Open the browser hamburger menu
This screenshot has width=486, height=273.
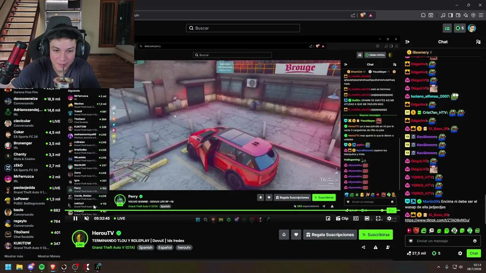(481, 15)
